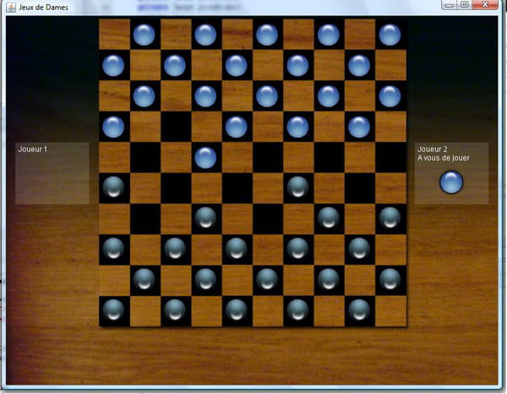
Task: Click the empty black square at right end of fifth row
Action: tap(390, 157)
